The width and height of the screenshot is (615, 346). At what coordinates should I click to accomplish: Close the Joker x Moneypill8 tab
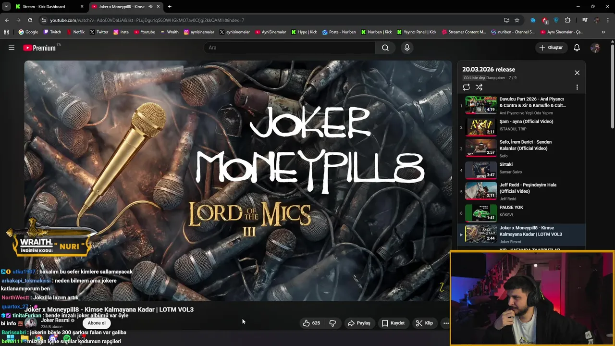click(158, 7)
